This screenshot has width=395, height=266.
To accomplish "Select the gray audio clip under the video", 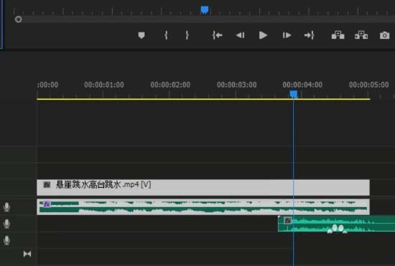I will 203,207.
